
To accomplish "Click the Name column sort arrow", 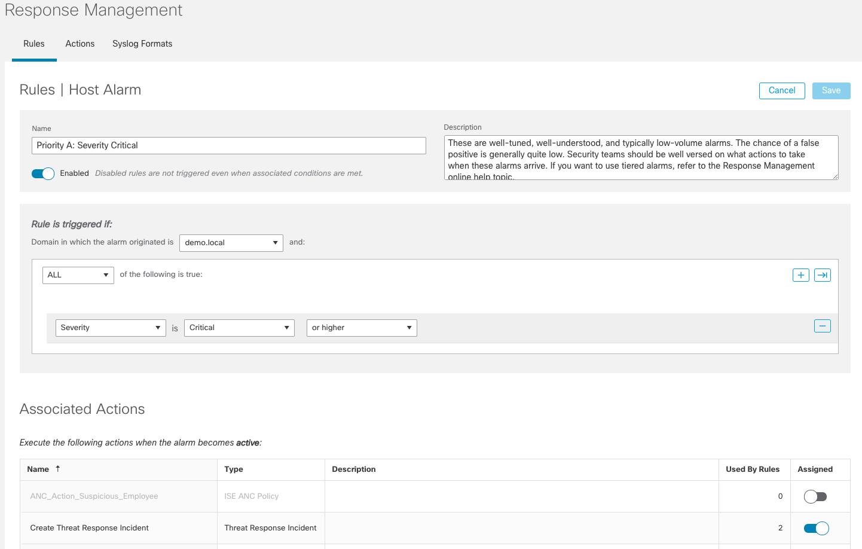I will point(58,469).
